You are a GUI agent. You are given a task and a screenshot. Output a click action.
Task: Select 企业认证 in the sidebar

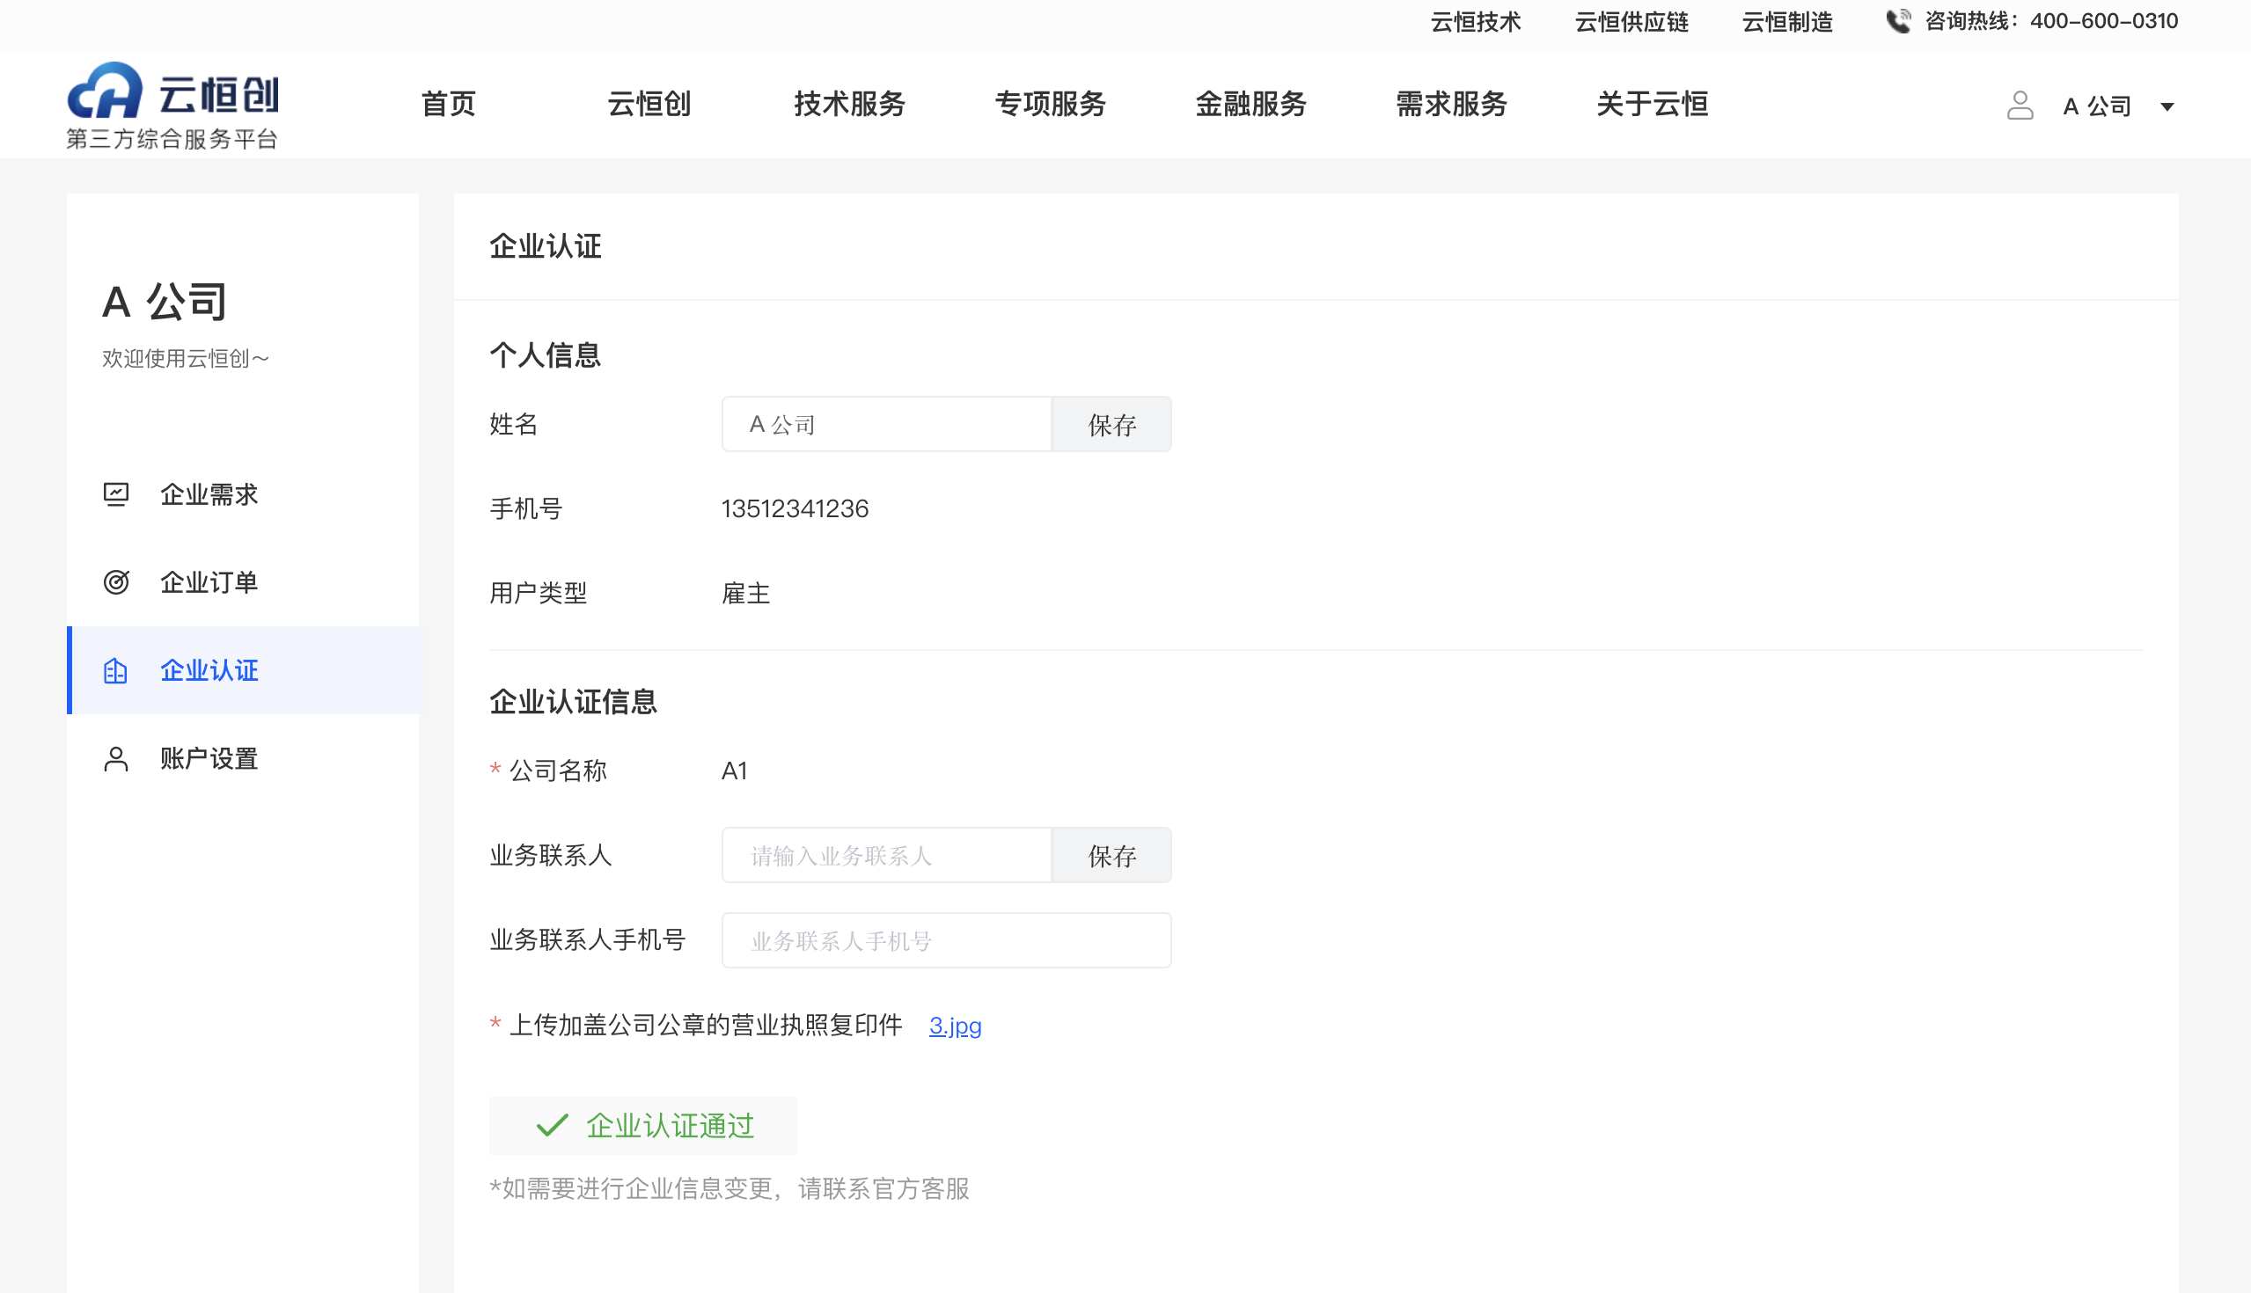coord(243,670)
